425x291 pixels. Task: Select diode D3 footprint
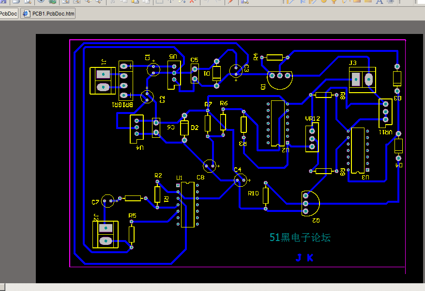tap(397, 79)
